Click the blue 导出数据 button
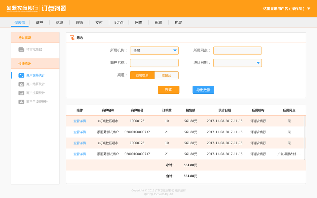Screen dimensions: 317x198 [x=203, y=90]
